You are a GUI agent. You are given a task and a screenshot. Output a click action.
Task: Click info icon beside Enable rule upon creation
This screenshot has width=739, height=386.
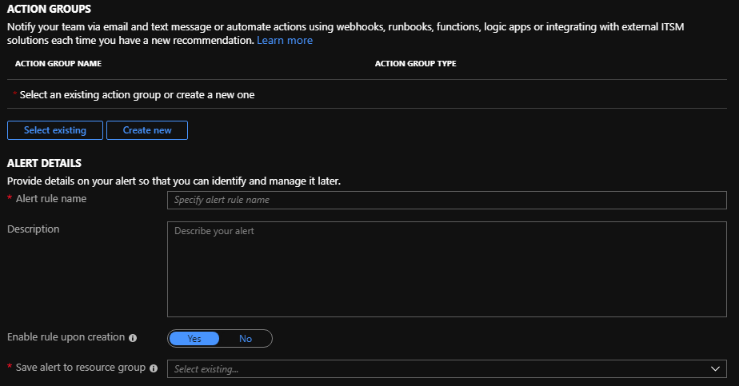pos(133,338)
